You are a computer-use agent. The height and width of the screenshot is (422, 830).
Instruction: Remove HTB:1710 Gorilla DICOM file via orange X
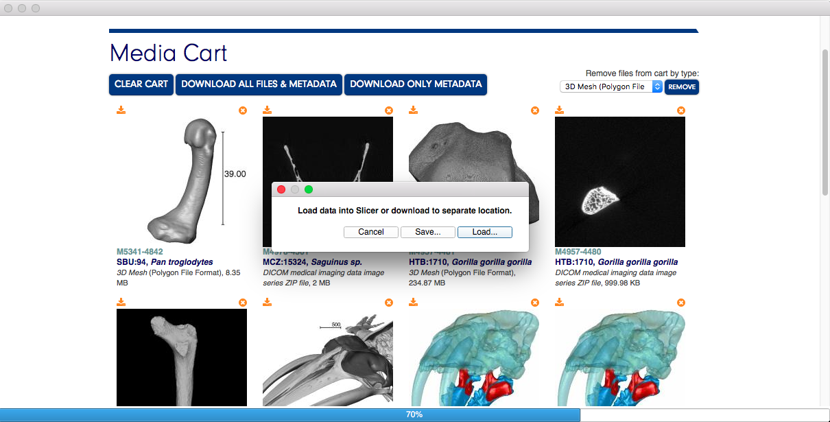click(680, 110)
